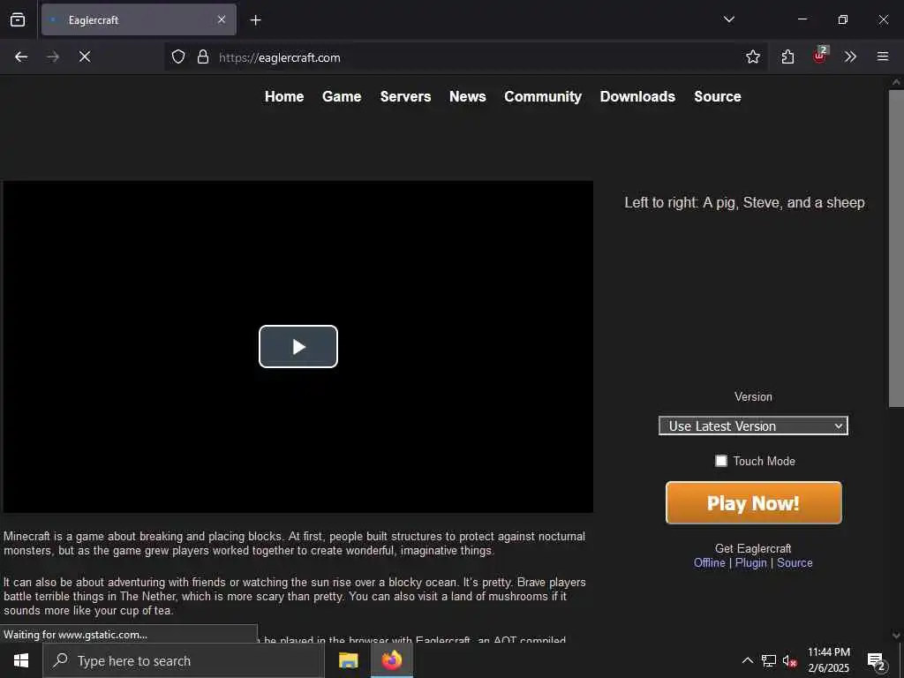Image resolution: width=904 pixels, height=678 pixels.
Task: Open the Community navigation item
Action: tap(543, 96)
